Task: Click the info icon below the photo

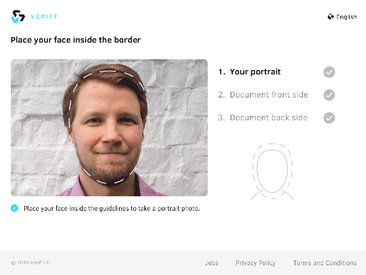Action: (15, 208)
